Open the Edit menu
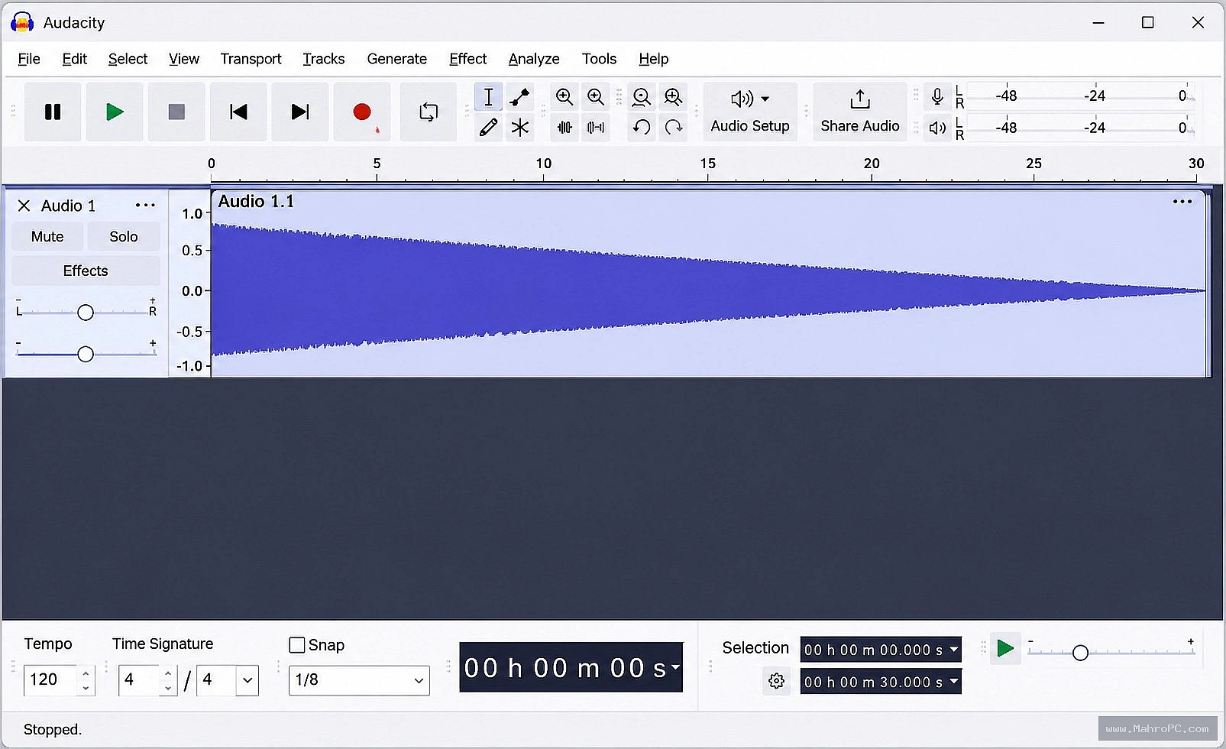1226x749 pixels. click(74, 59)
